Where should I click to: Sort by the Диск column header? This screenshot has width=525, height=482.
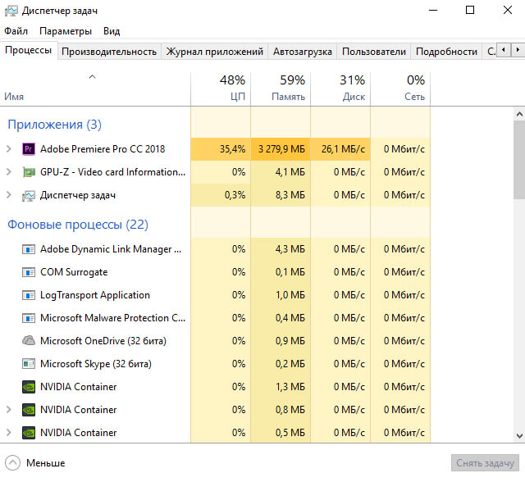click(x=340, y=89)
